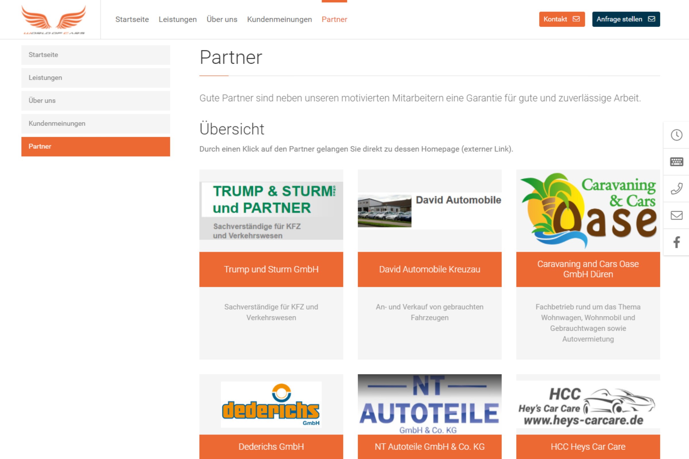Screen dimensions: 689x459
Task: Click the active Partner sidebar item
Action: tap(96, 146)
